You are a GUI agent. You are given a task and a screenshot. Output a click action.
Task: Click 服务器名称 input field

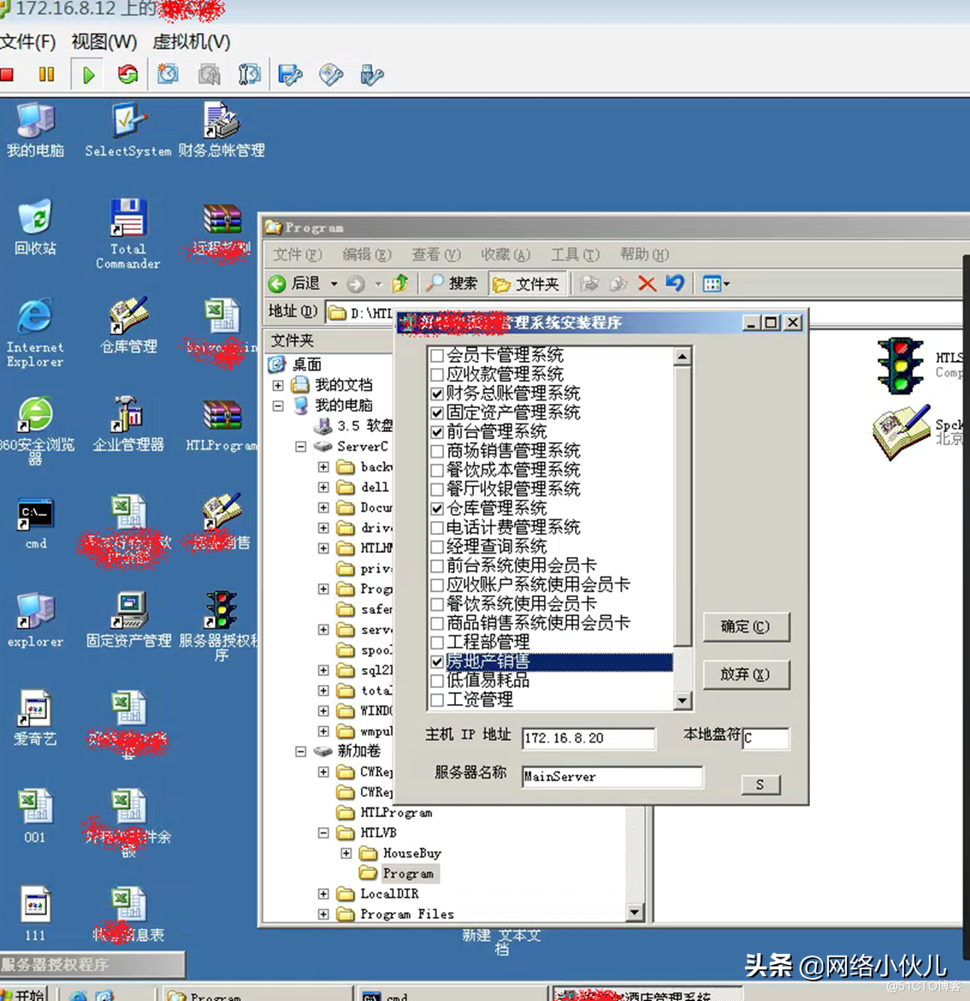pos(612,776)
